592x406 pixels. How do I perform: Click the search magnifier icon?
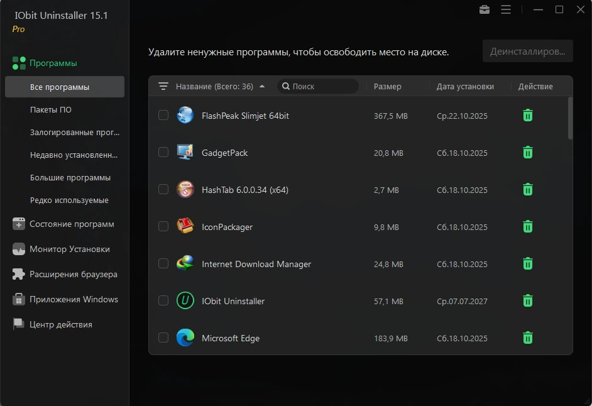point(286,86)
